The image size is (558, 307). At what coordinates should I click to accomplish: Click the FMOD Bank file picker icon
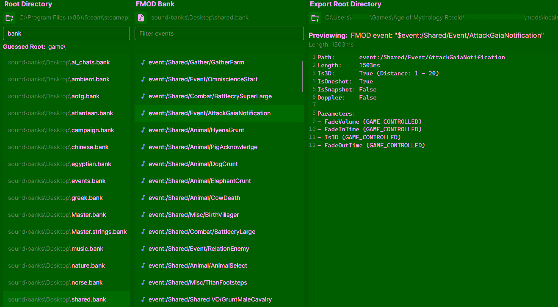point(141,18)
